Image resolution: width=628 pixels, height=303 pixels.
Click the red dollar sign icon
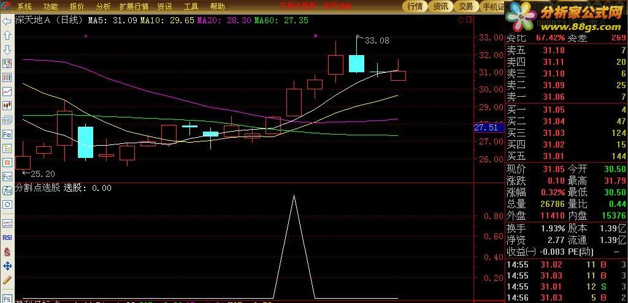[x=7, y=252]
